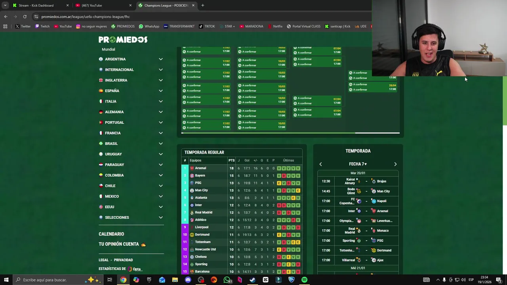Switch to the Stream - Kick Dashboard tab

pyautogui.click(x=40, y=5)
